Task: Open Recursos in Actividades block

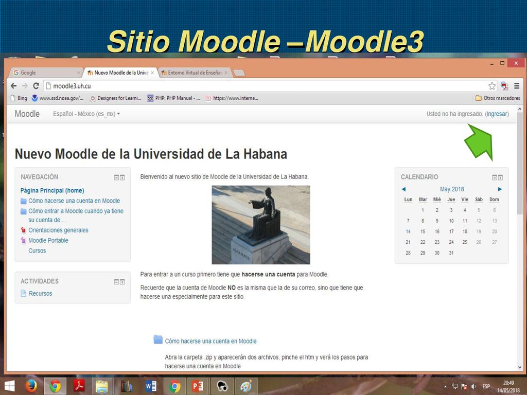Action: click(40, 294)
